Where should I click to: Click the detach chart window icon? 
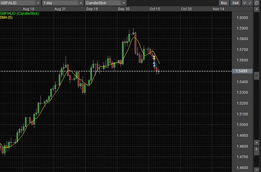pos(257,3)
